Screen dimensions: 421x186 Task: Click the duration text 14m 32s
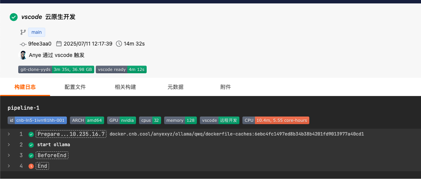coord(134,44)
